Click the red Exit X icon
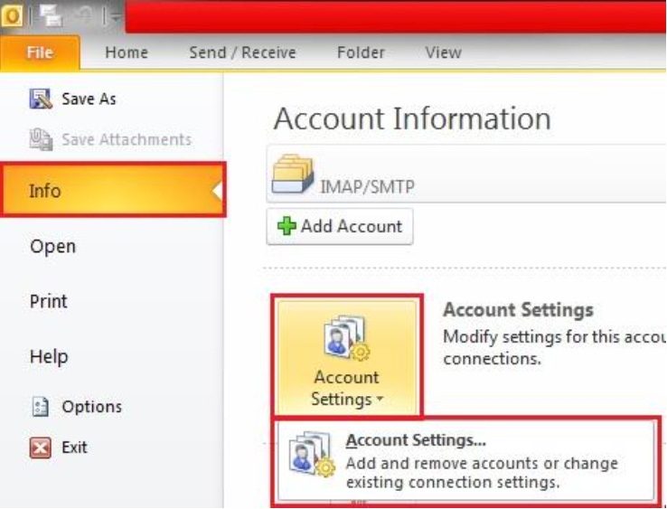667x509 pixels. point(41,448)
